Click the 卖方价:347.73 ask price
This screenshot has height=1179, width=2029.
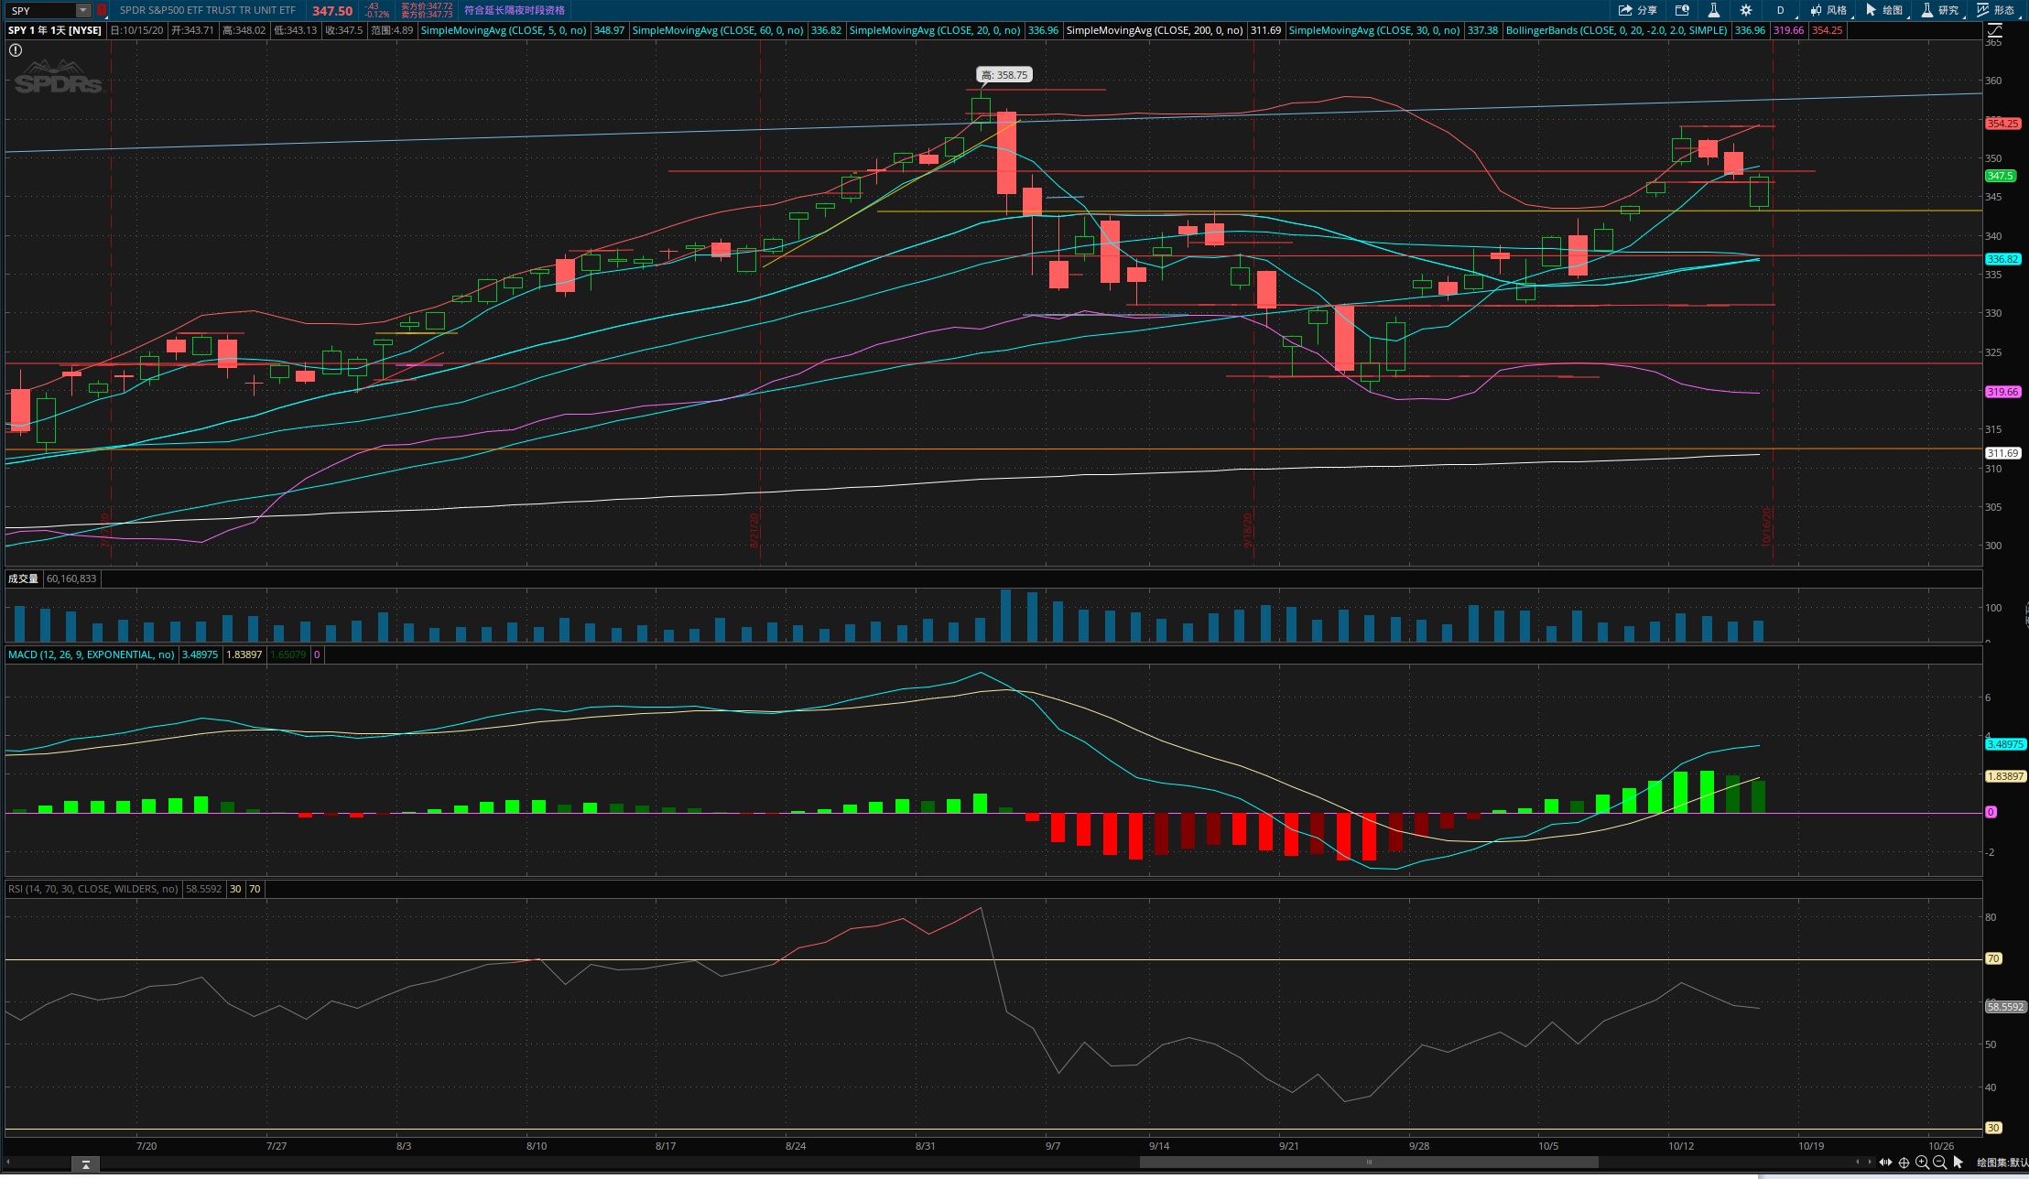click(427, 15)
